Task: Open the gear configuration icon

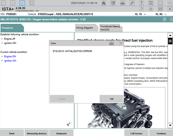Action: click(151, 9)
